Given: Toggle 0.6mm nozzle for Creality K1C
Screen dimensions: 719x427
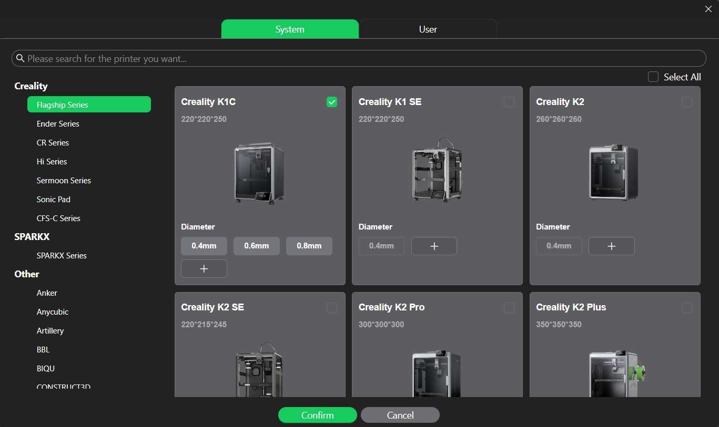Looking at the screenshot, I should pos(257,246).
